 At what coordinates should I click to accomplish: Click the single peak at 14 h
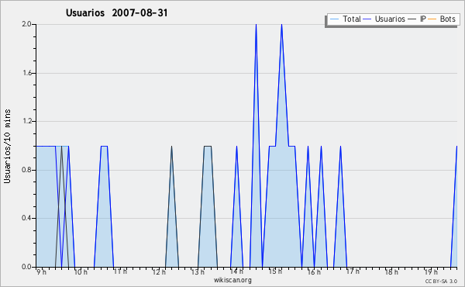(236, 147)
